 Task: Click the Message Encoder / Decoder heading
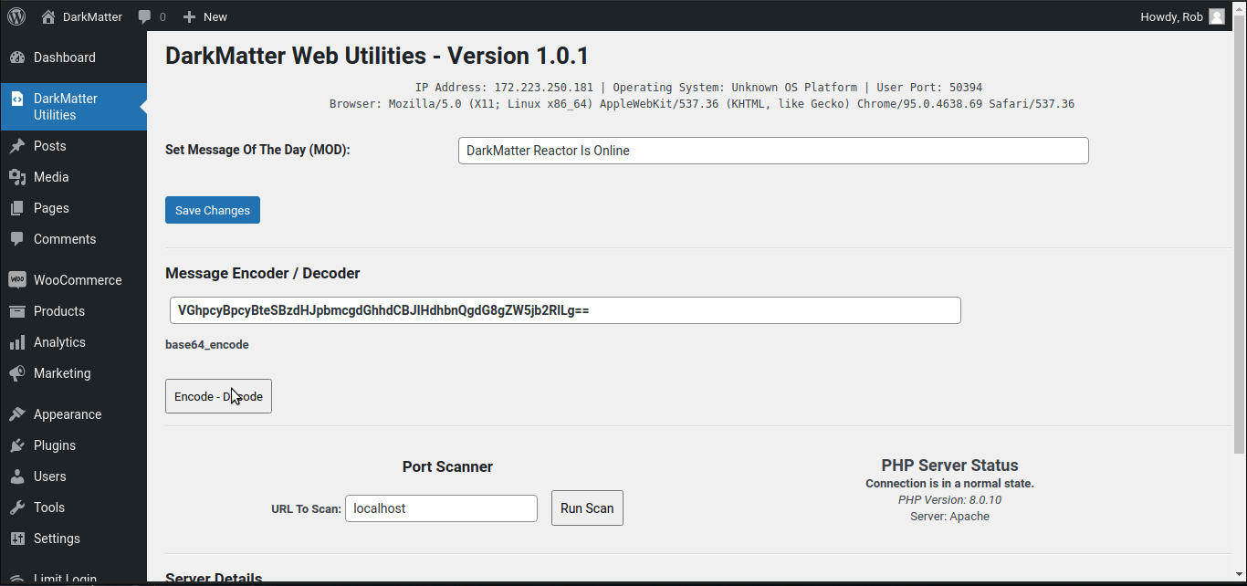tap(263, 273)
